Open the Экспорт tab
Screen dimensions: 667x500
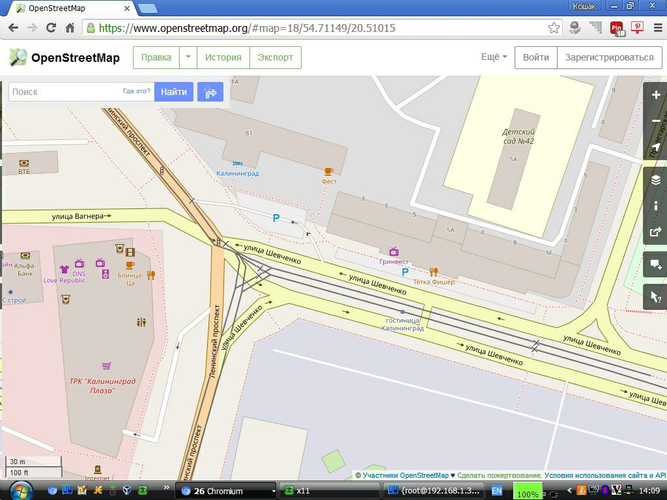[276, 57]
